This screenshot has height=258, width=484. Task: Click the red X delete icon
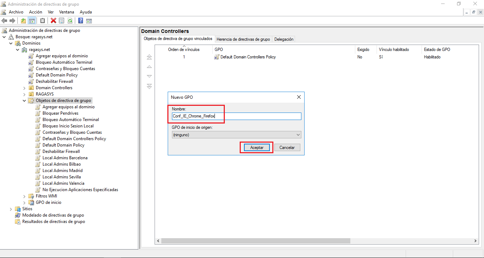tap(53, 20)
